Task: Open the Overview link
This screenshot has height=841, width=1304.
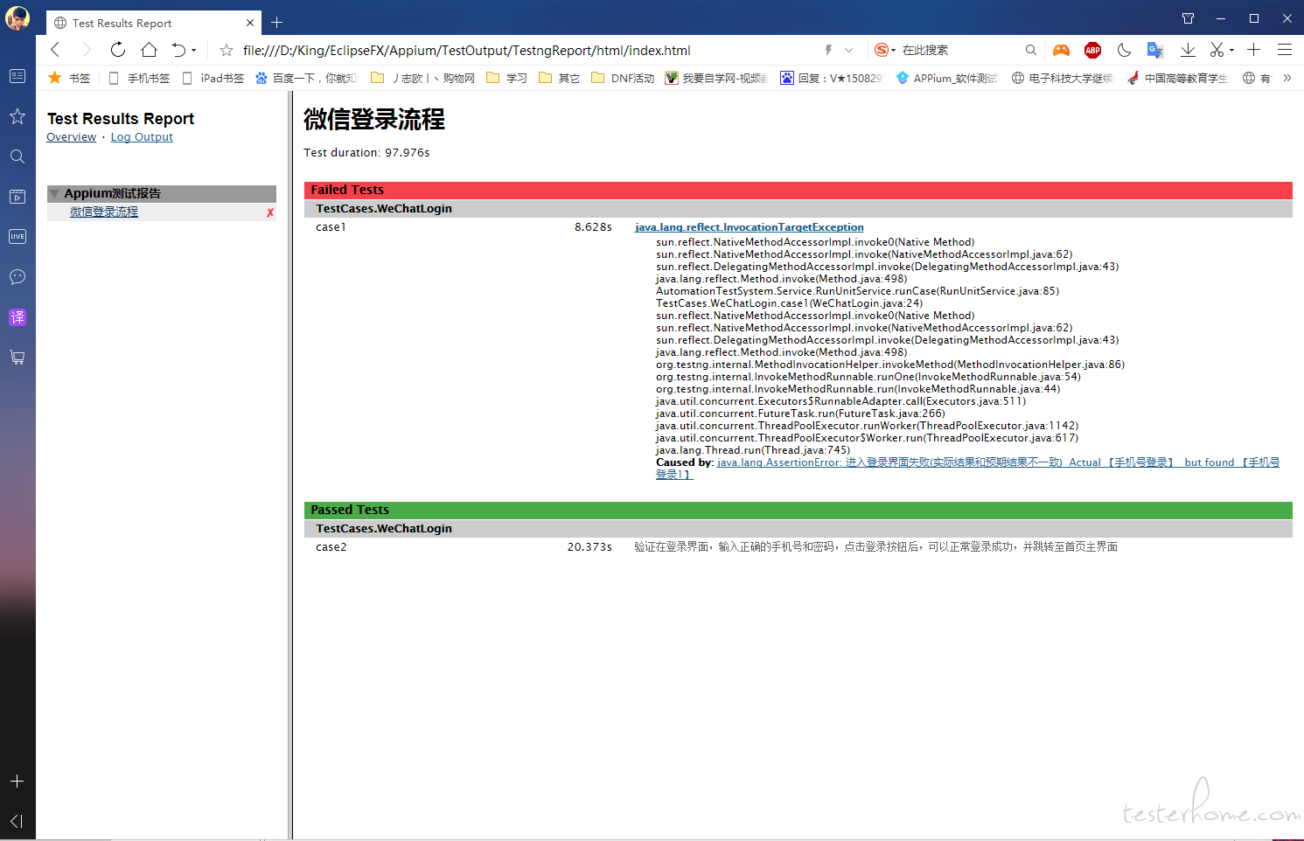Action: pyautogui.click(x=72, y=137)
